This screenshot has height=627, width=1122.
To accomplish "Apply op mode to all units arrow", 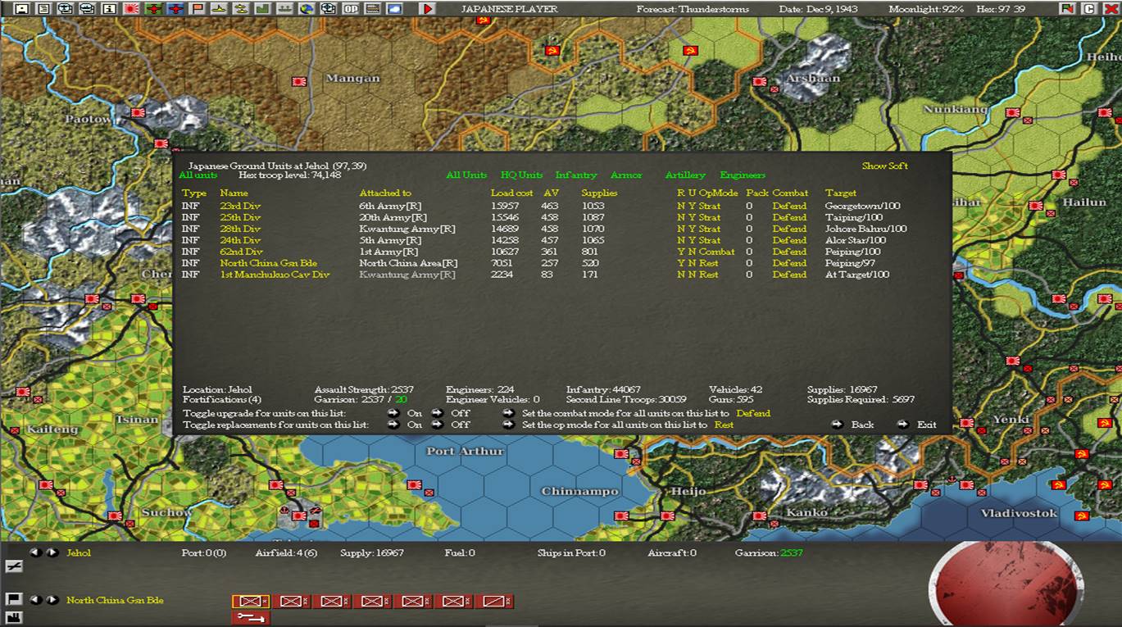I will (x=509, y=425).
